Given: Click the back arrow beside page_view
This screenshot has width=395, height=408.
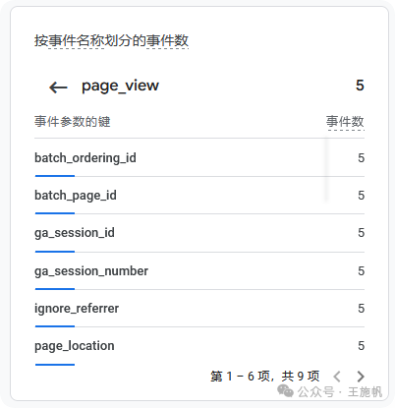Looking at the screenshot, I should tap(58, 87).
